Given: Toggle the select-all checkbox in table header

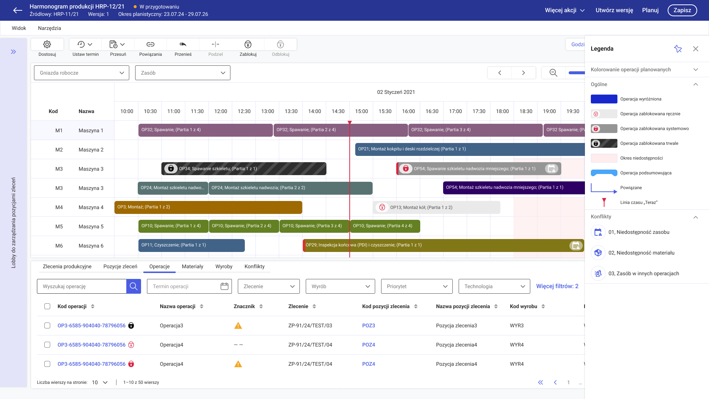Looking at the screenshot, I should point(47,306).
